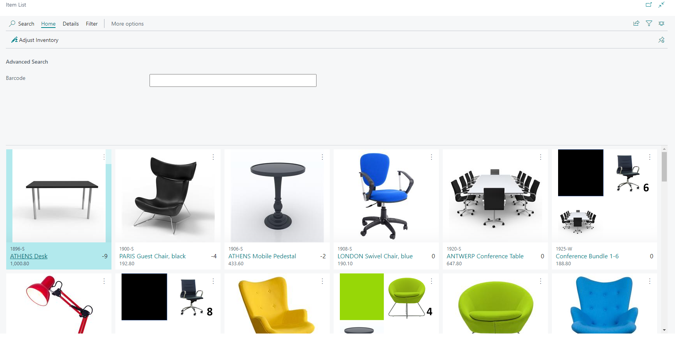Open the ATHENS Desk link
The width and height of the screenshot is (675, 337).
[29, 256]
